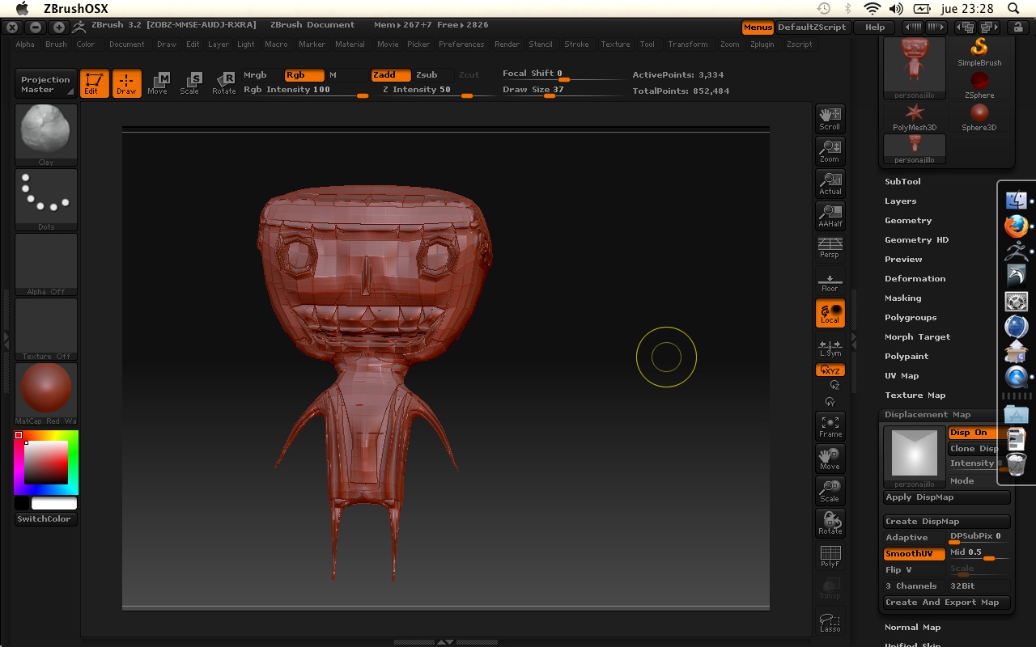This screenshot has width=1036, height=647.
Task: Expand the Normal Map section
Action: [912, 627]
